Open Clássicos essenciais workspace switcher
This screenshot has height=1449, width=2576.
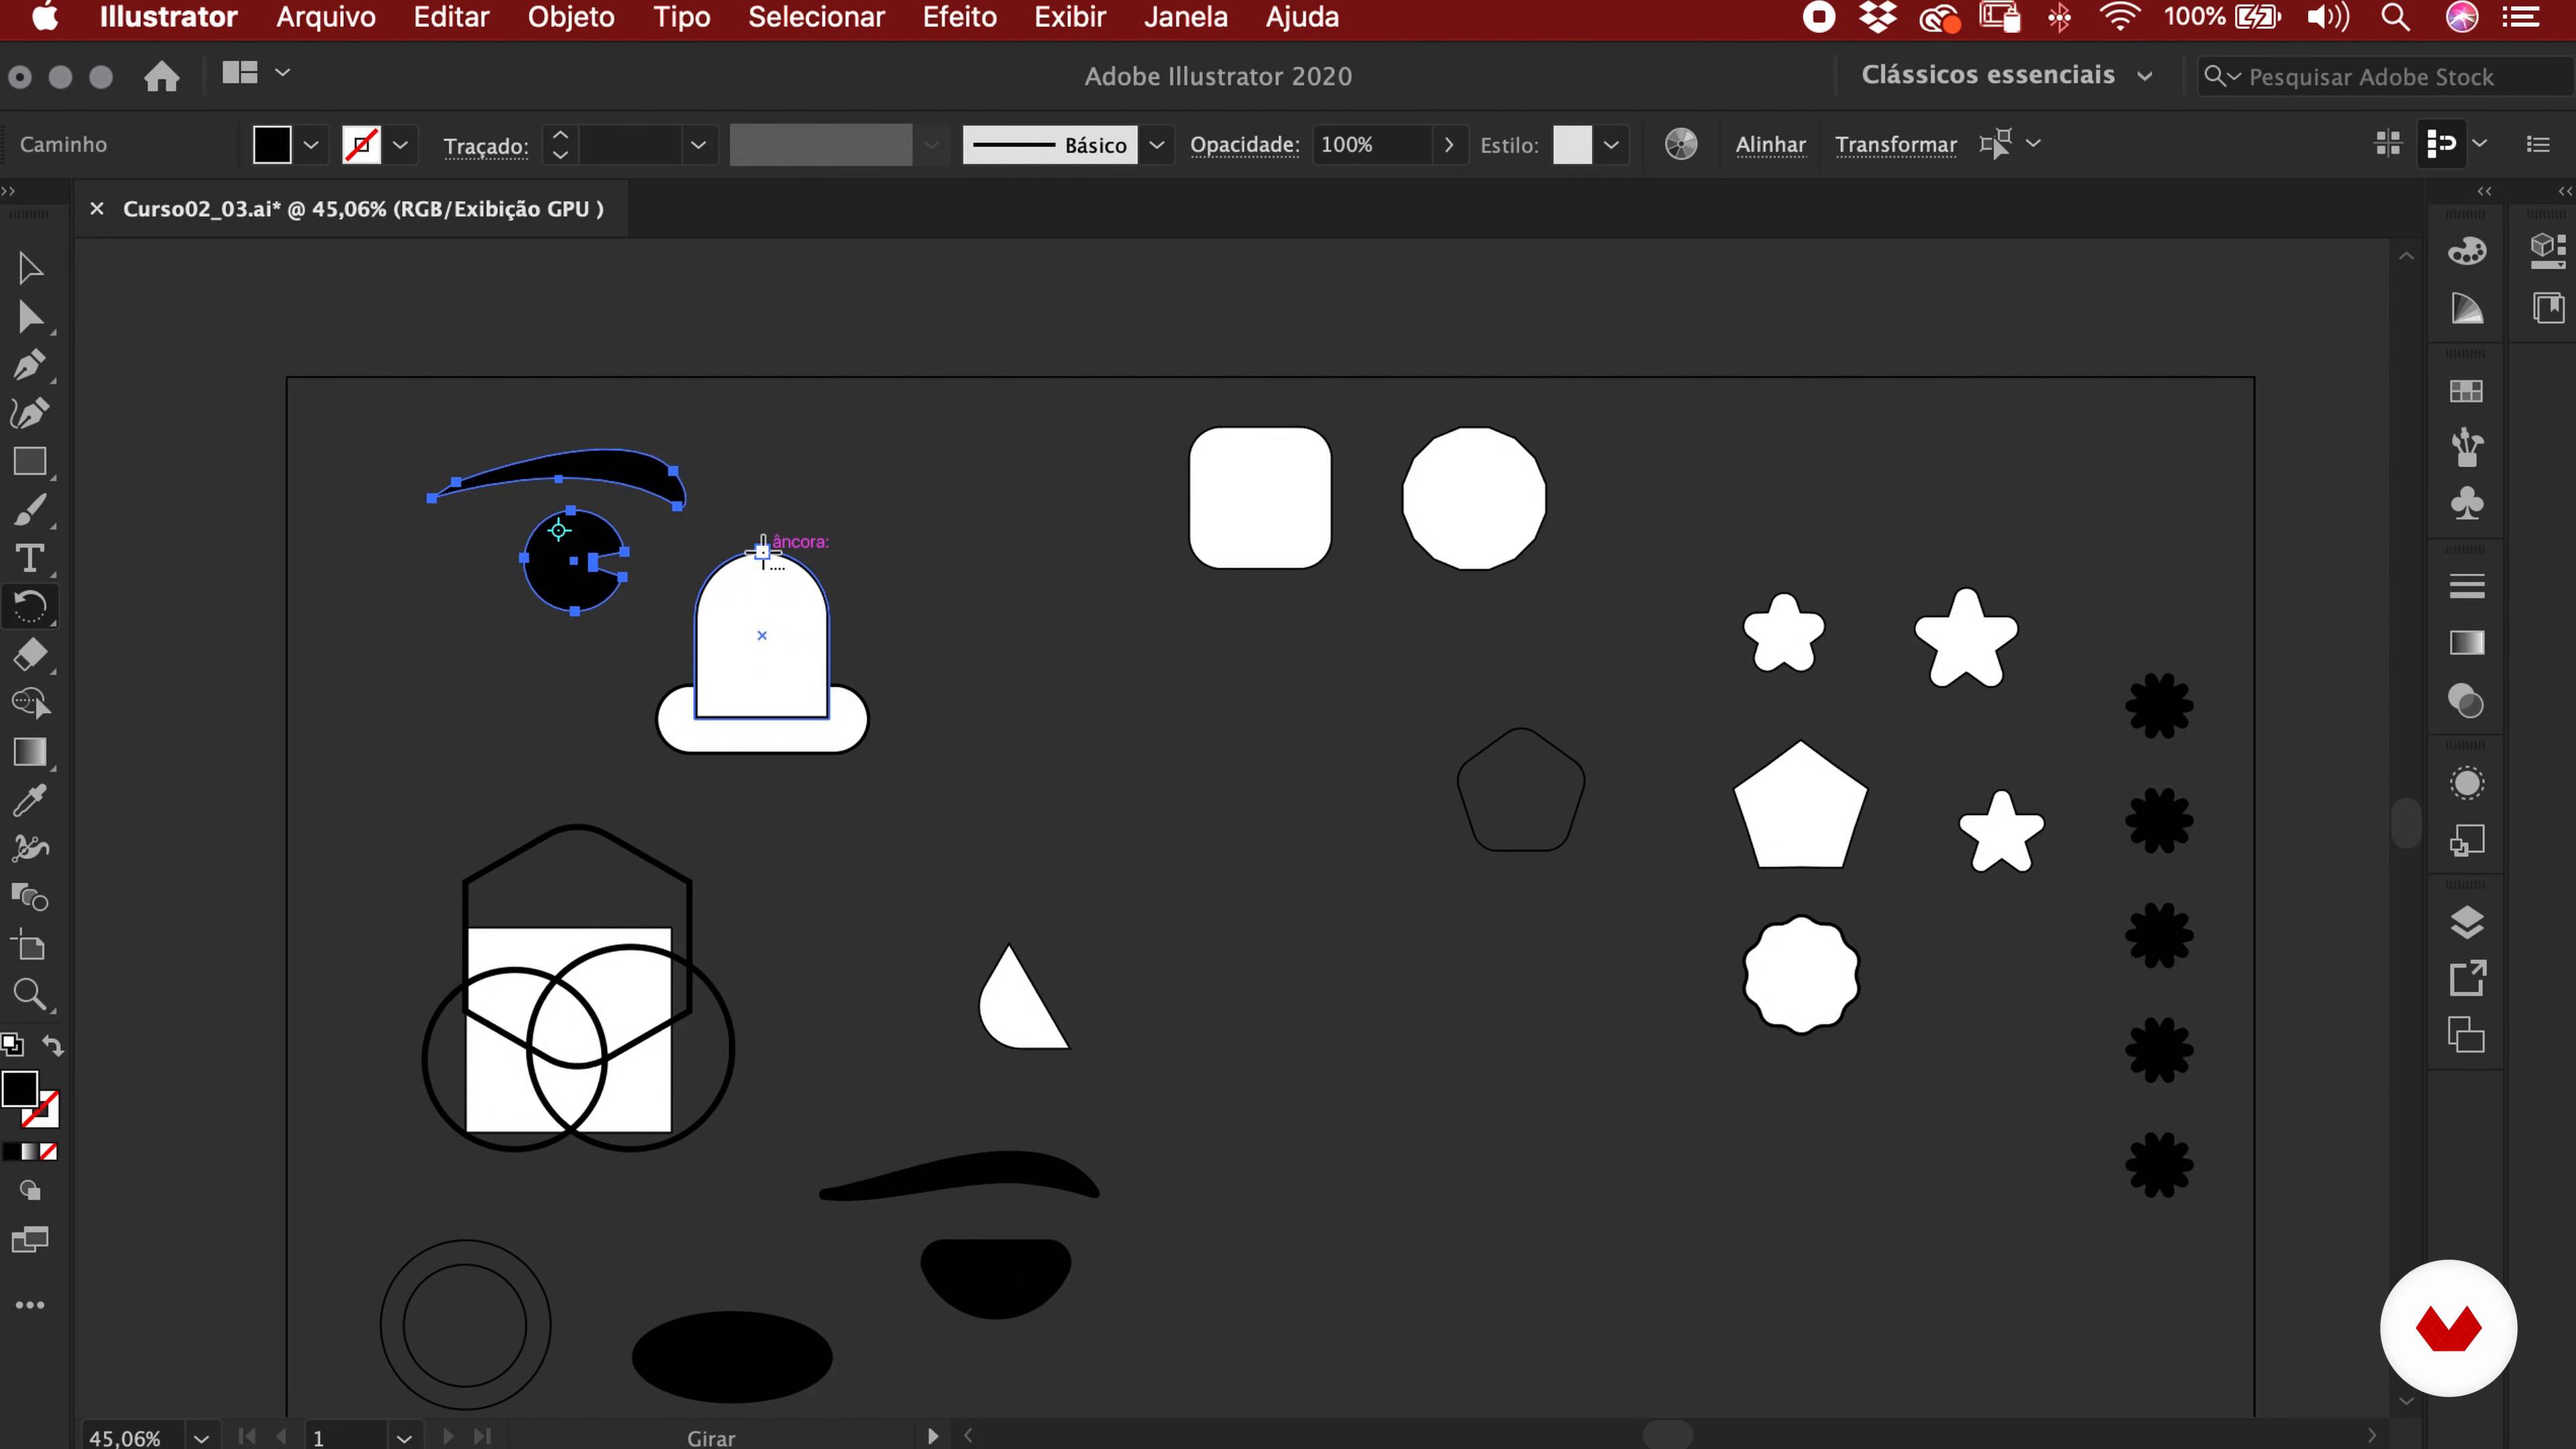[2006, 75]
